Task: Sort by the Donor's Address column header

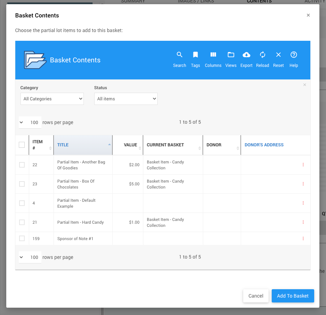Action: [264, 145]
